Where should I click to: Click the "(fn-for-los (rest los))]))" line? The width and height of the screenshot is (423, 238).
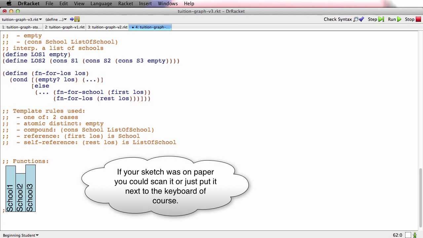tap(102, 99)
